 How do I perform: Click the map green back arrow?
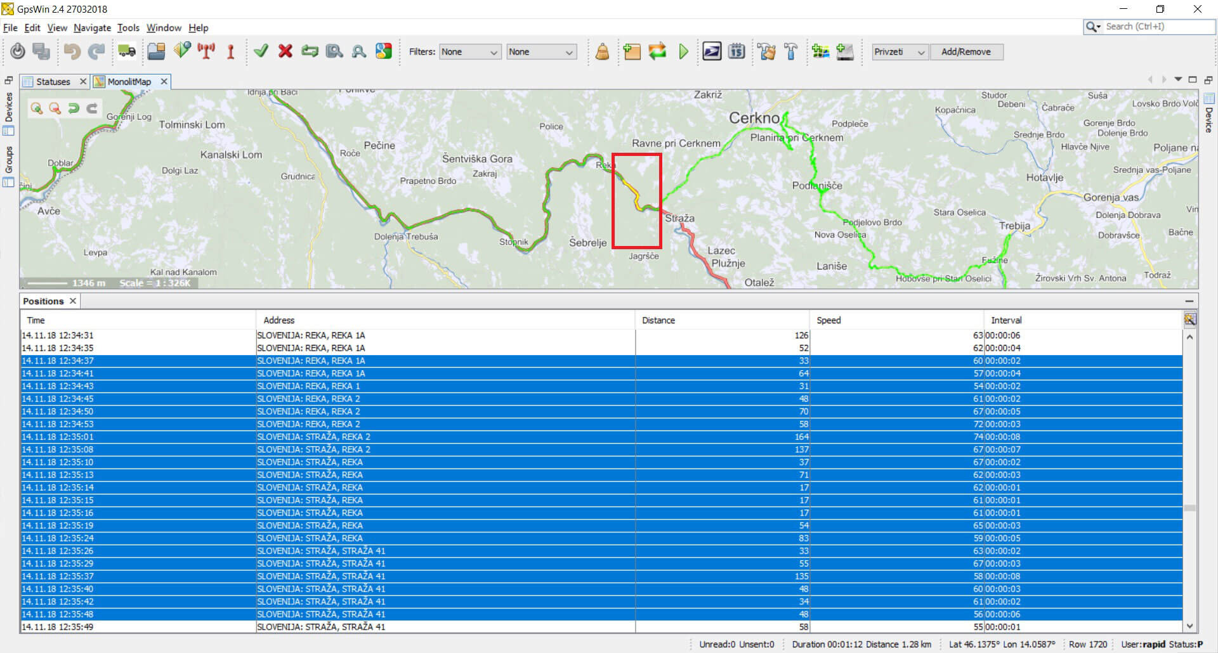click(74, 108)
